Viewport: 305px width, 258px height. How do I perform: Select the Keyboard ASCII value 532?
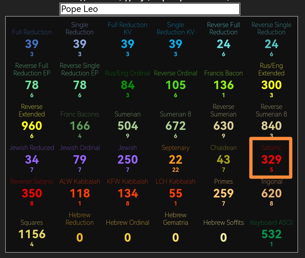(x=271, y=234)
